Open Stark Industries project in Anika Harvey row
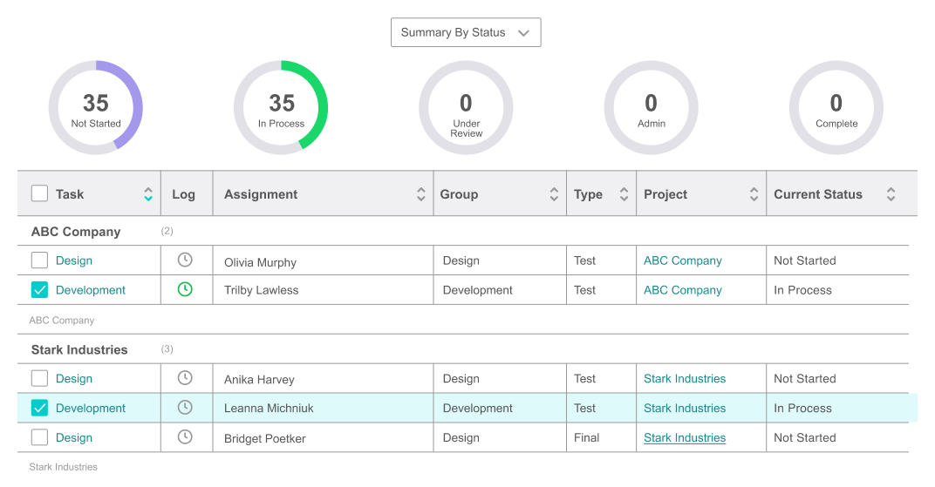This screenshot has height=487, width=935. click(685, 379)
